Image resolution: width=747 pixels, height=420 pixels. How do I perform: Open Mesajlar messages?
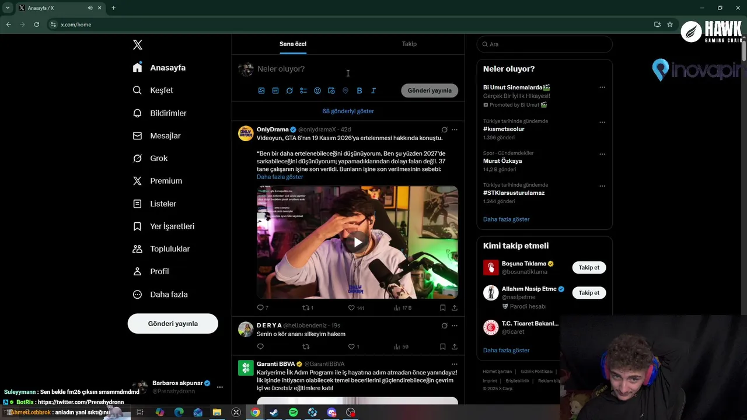(157, 136)
